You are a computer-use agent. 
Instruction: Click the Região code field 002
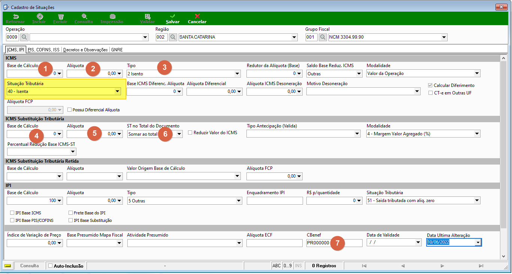pos(162,37)
